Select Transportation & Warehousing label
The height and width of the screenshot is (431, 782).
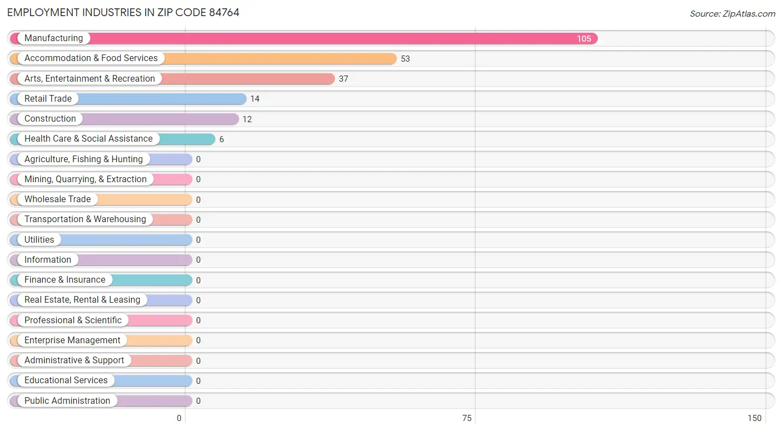(x=85, y=219)
